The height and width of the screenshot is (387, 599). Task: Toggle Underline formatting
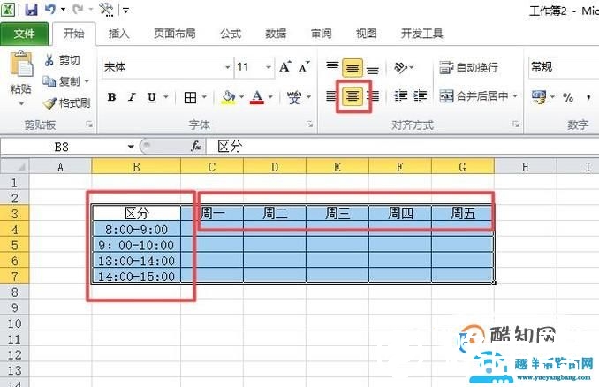coord(152,97)
